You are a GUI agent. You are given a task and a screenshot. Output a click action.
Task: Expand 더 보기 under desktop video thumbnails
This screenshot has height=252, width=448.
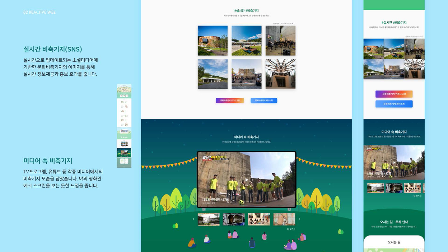[291, 229]
